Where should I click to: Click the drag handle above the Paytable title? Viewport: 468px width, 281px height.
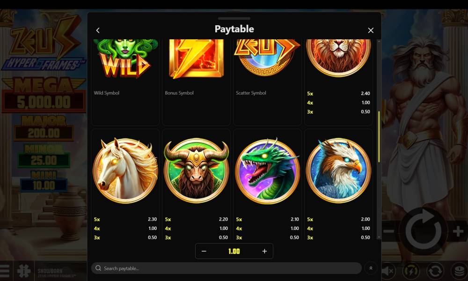point(234,19)
